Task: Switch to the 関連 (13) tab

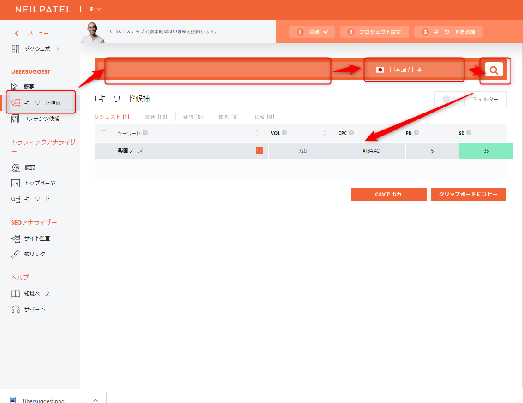Action: pyautogui.click(x=156, y=117)
